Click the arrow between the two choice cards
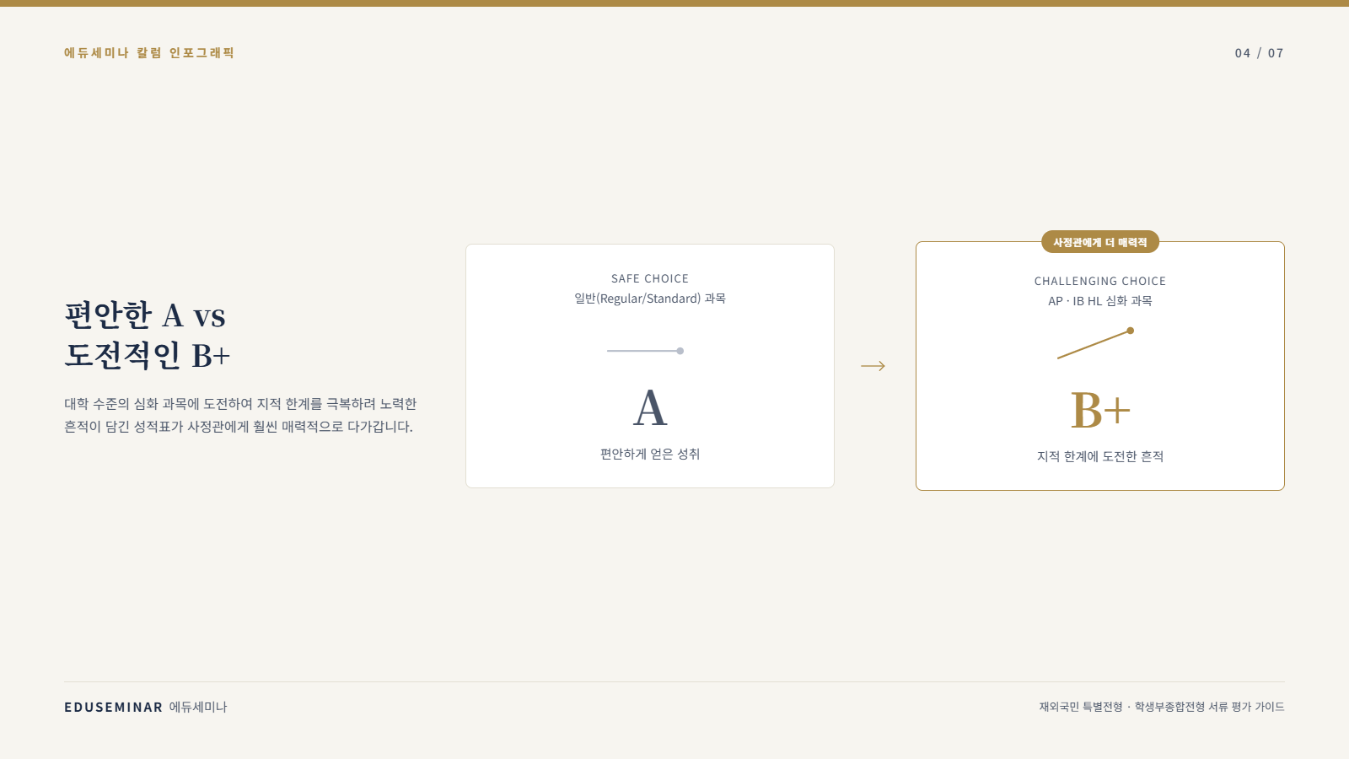 tap(873, 366)
